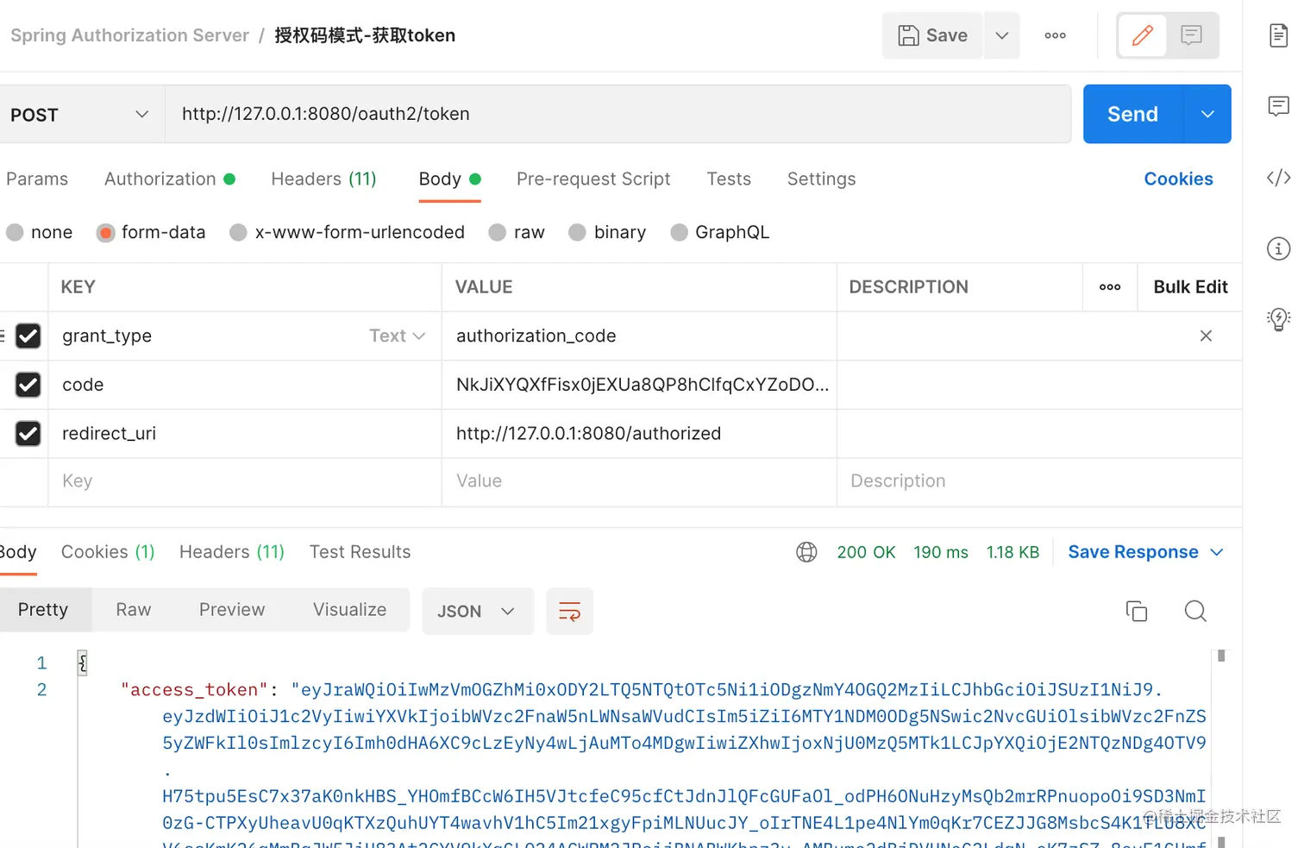Switch to the Pre-request Script tab
1304x848 pixels.
tap(593, 179)
